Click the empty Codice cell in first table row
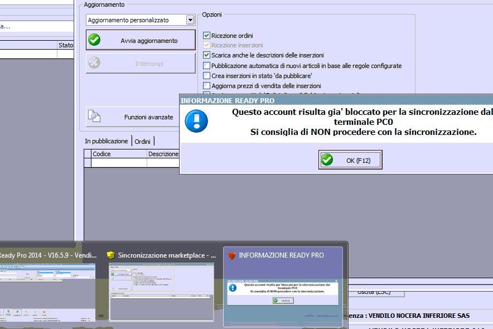The width and height of the screenshot is (493, 329). point(119,162)
